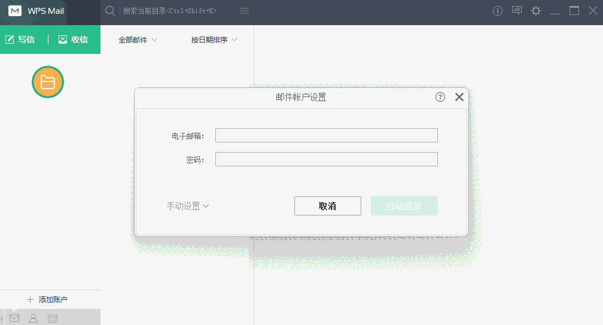Click the 自动登录 button
This screenshot has width=603, height=325.
(404, 206)
